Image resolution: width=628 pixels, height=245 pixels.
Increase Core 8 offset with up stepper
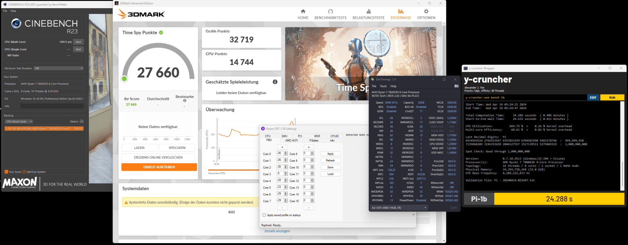click(x=312, y=153)
